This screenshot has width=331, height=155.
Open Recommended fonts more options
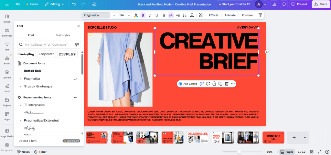pos(75,97)
